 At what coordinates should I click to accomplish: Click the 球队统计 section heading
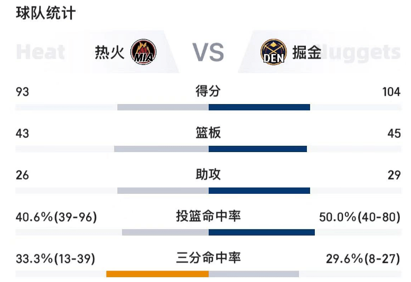(x=46, y=13)
